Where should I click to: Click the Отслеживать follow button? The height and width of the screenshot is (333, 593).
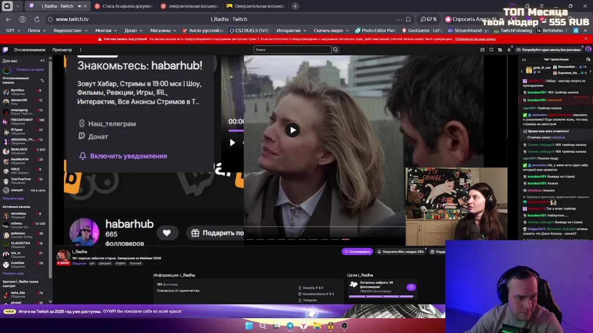pos(357,252)
